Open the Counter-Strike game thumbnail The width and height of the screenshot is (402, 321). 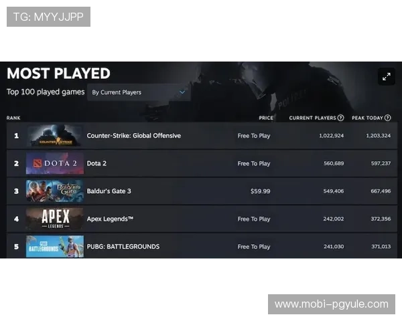(55, 136)
